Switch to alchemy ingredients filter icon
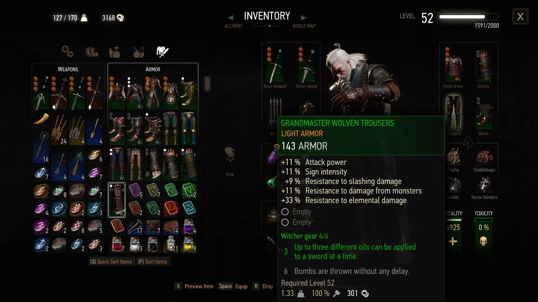The width and height of the screenshot is (538, 302). point(138,52)
